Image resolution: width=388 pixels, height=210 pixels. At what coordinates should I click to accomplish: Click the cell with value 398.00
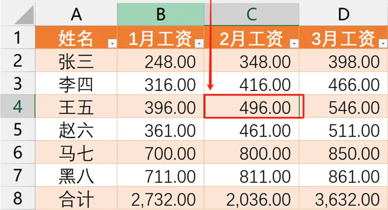pos(343,60)
